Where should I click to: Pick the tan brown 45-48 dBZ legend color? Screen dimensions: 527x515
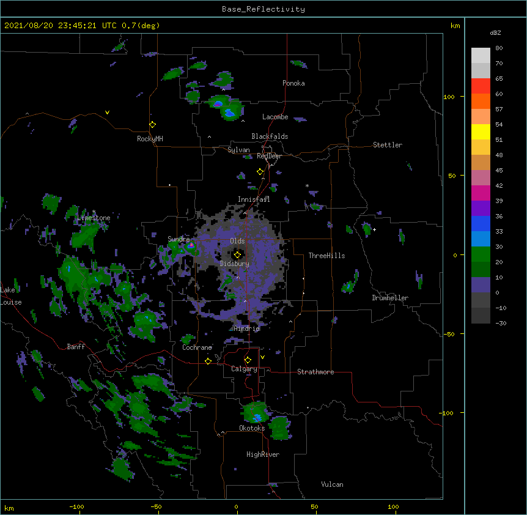(481, 162)
